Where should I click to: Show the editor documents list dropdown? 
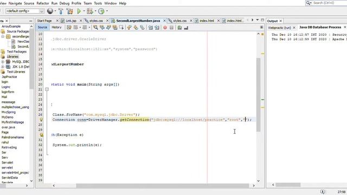pyautogui.click(x=258, y=20)
